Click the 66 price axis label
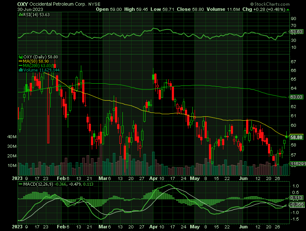The image size is (306, 231). click(293, 70)
